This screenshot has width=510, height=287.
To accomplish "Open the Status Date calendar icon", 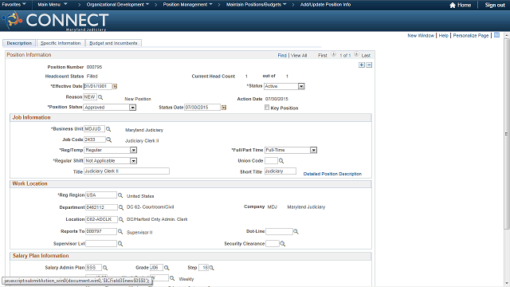I will coord(224,108).
